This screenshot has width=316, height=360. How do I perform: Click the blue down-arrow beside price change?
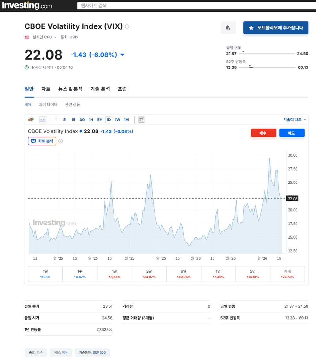tap(122, 55)
